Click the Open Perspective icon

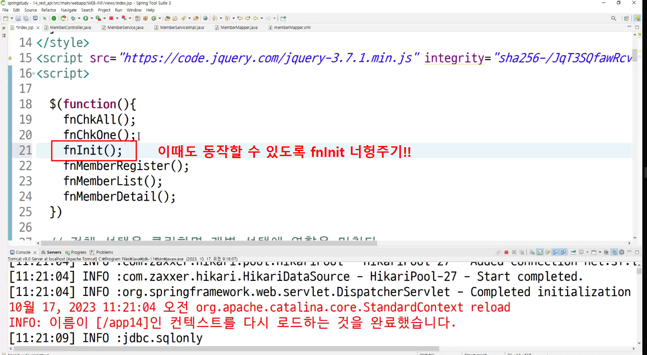[x=626, y=19]
